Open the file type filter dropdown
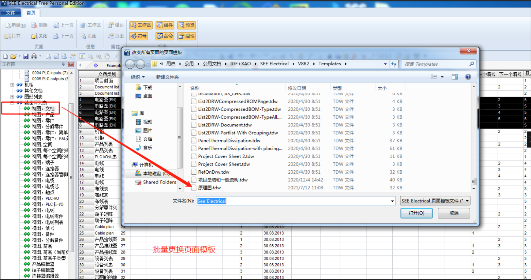The width and height of the screenshot is (531, 280). [x=435, y=201]
